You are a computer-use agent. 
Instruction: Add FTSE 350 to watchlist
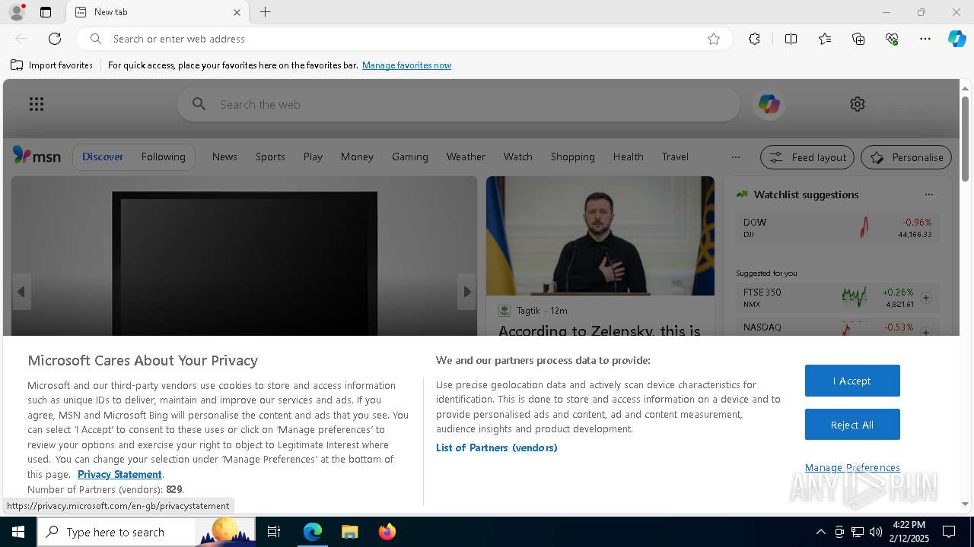click(x=926, y=298)
